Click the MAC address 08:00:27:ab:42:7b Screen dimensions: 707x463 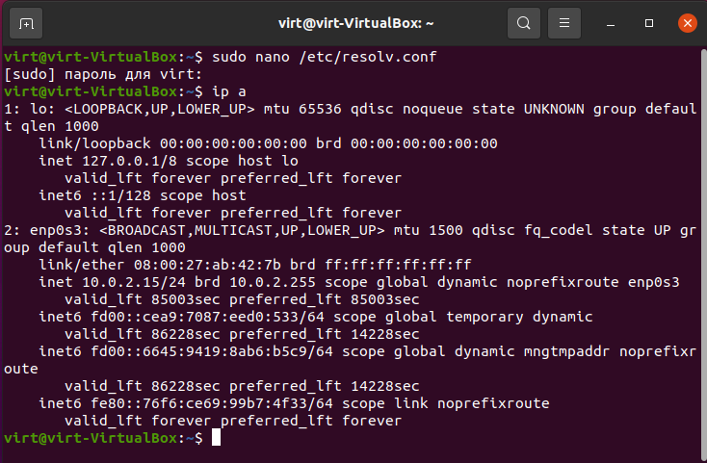pos(207,265)
